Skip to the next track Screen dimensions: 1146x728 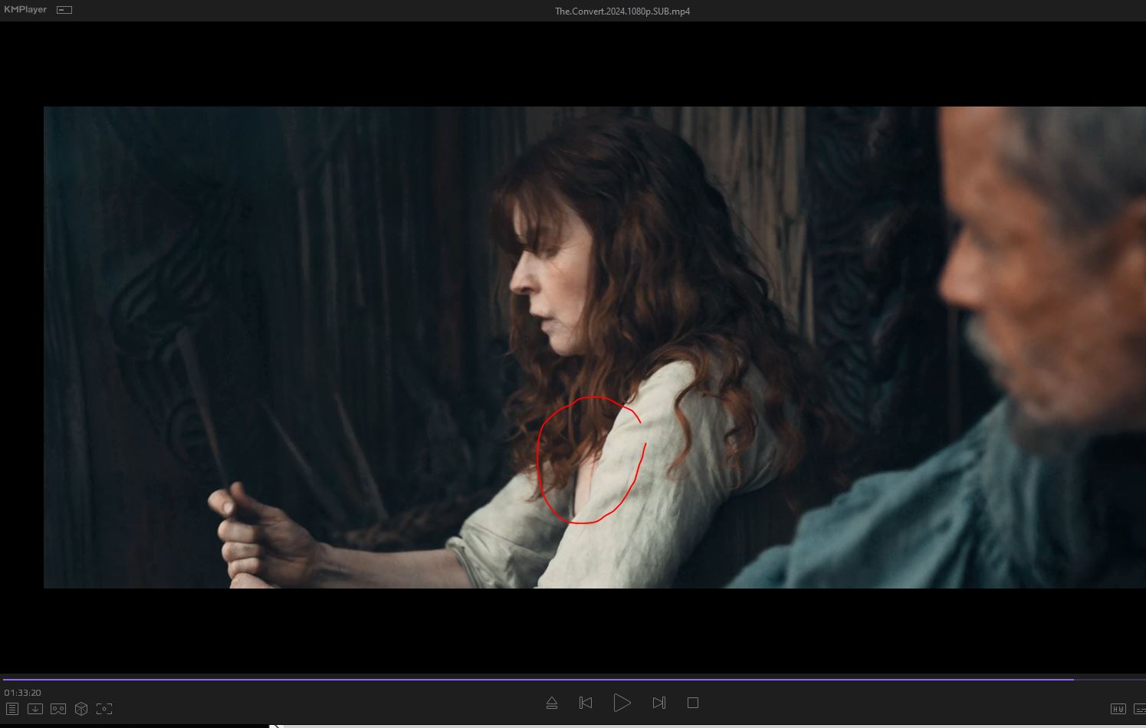tap(658, 703)
